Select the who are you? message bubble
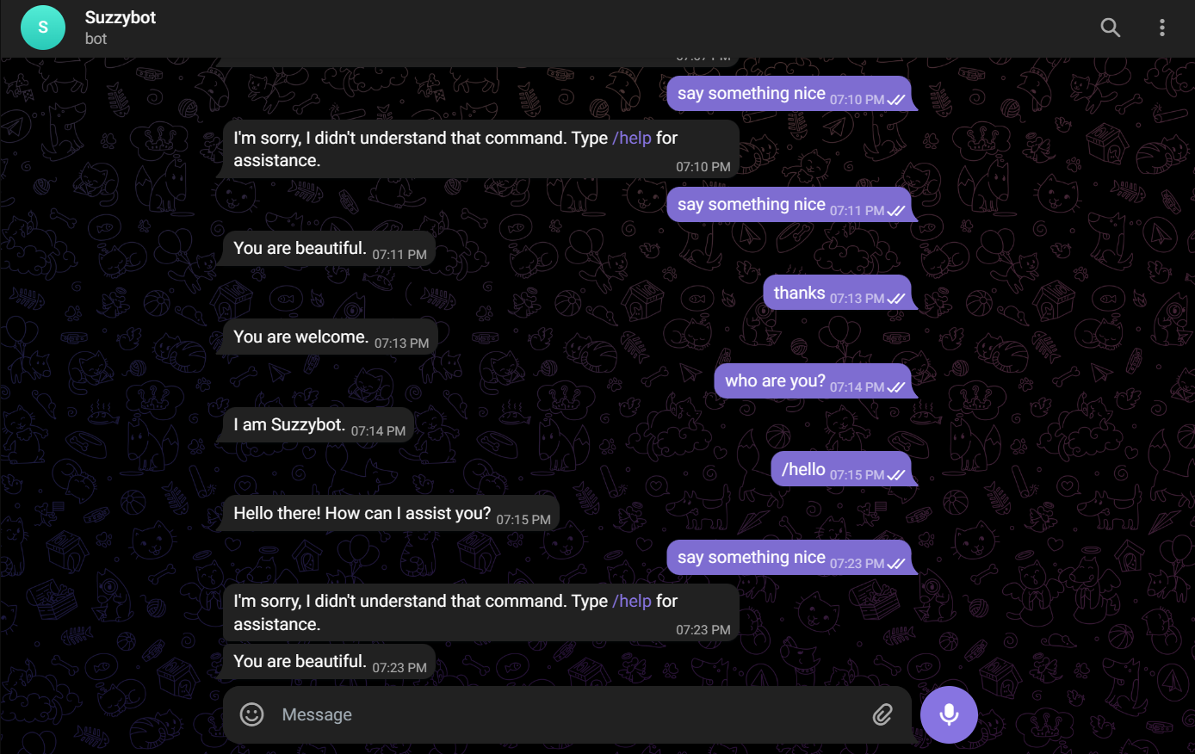 pos(772,380)
